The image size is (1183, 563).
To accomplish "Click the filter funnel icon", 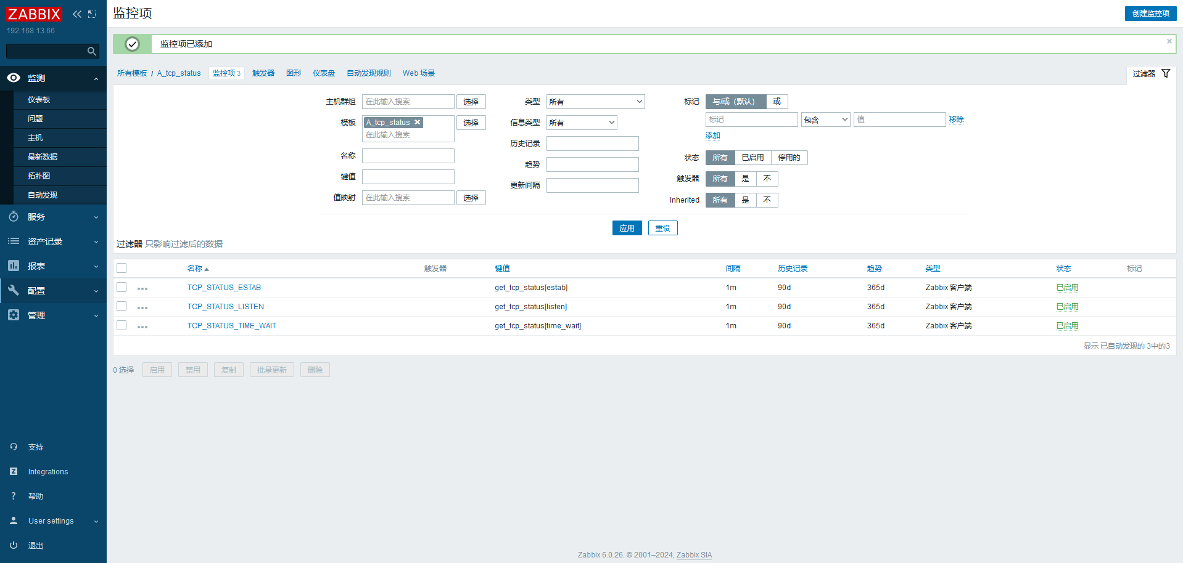I will point(1166,73).
